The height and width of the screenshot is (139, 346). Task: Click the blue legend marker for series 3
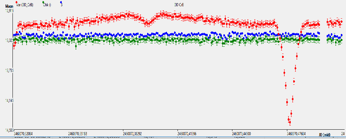[x=61, y=2]
